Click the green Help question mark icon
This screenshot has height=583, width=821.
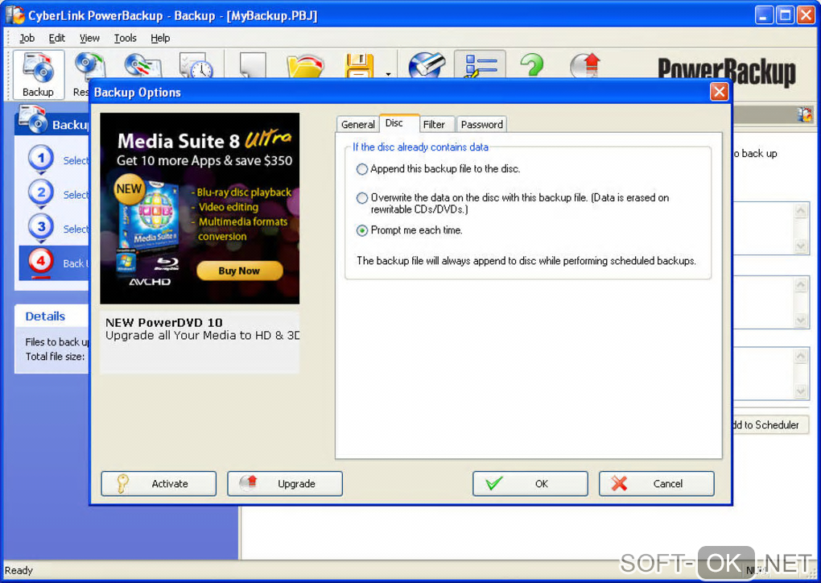coord(532,65)
